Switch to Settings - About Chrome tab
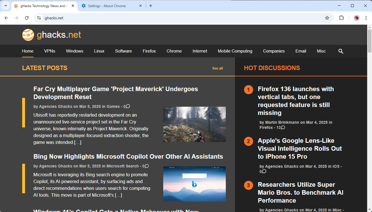The width and height of the screenshot is (372, 212). (109, 6)
